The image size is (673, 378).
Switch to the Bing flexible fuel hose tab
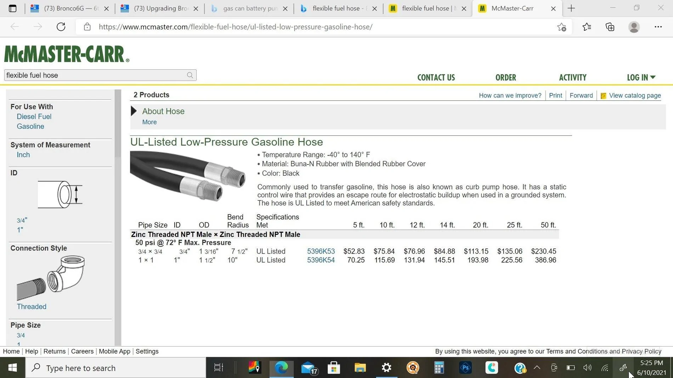339,8
